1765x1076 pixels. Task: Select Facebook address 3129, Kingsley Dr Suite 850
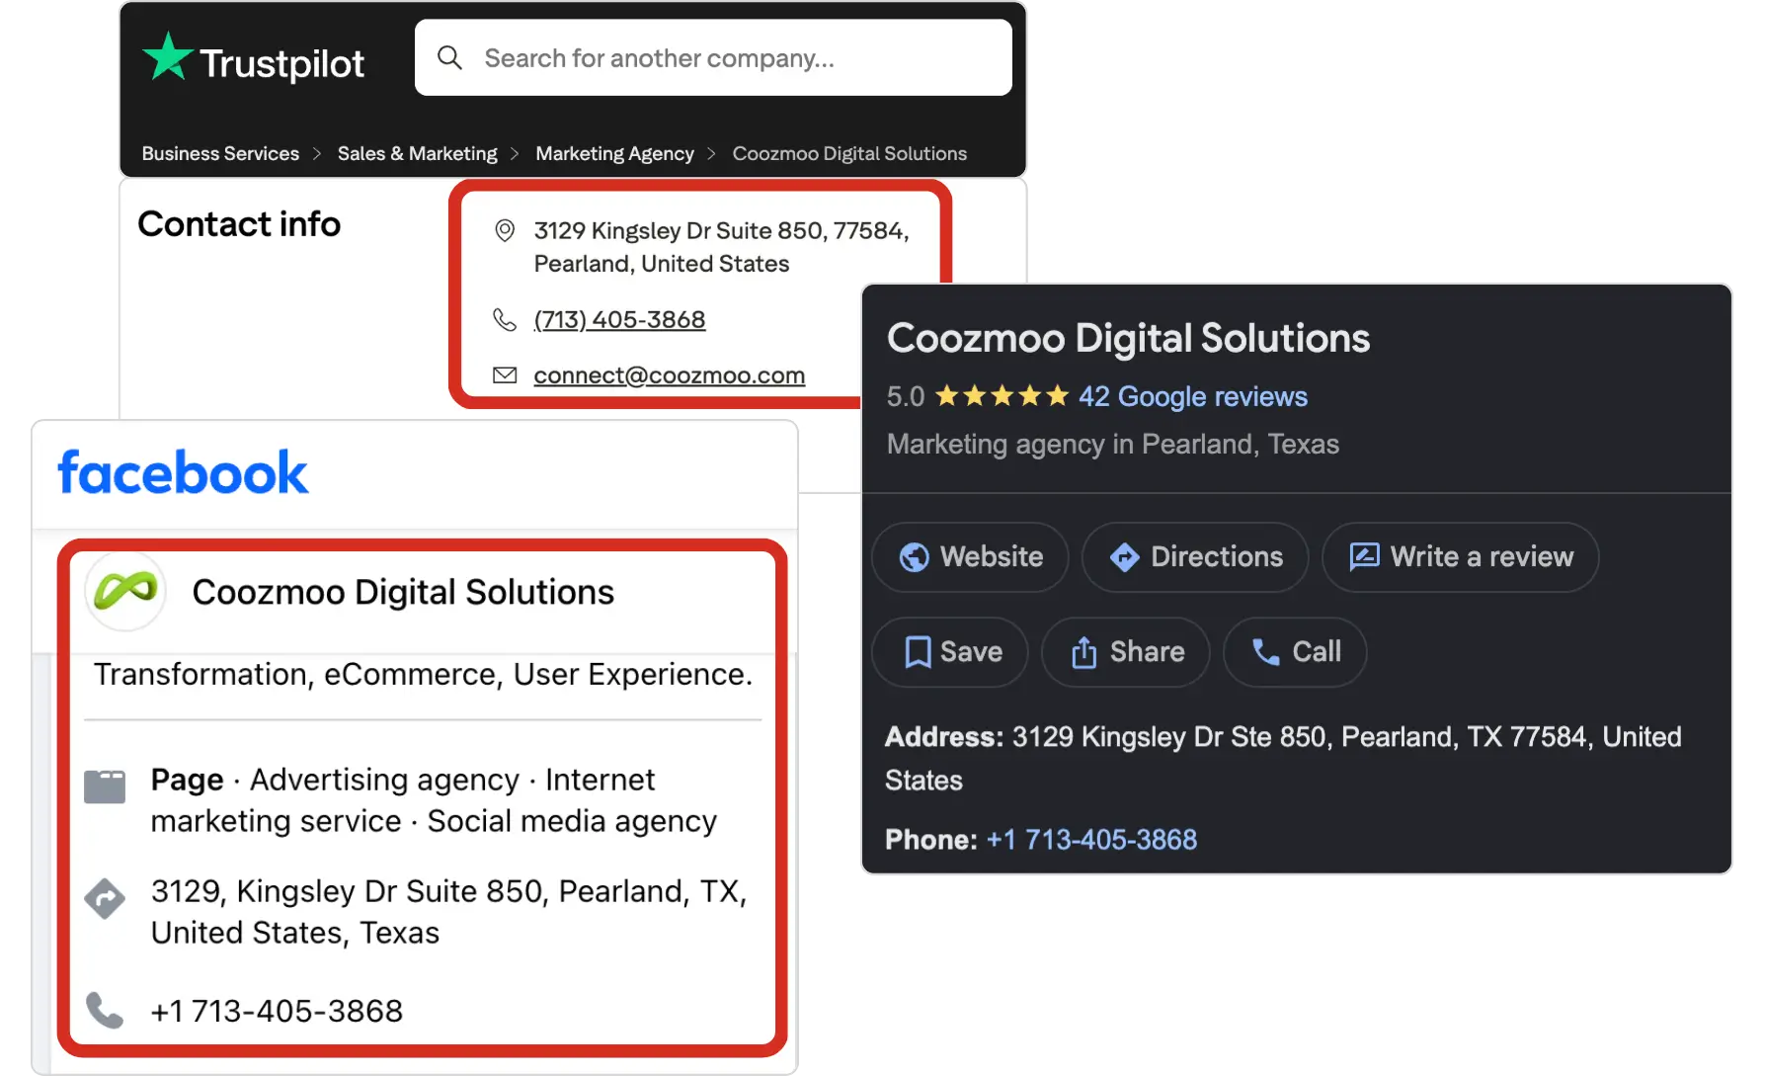point(448,911)
